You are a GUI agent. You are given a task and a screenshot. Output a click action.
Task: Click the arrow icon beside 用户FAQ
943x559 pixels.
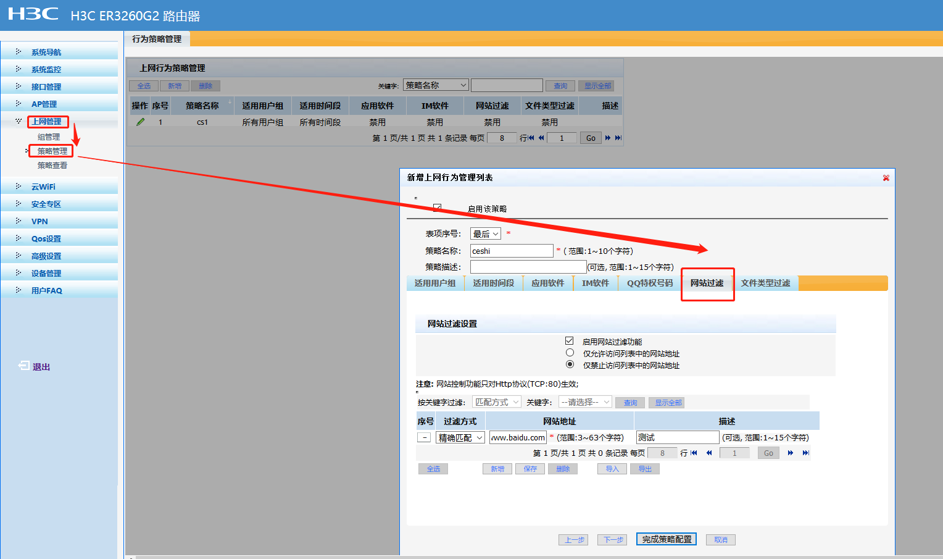pyautogui.click(x=19, y=290)
